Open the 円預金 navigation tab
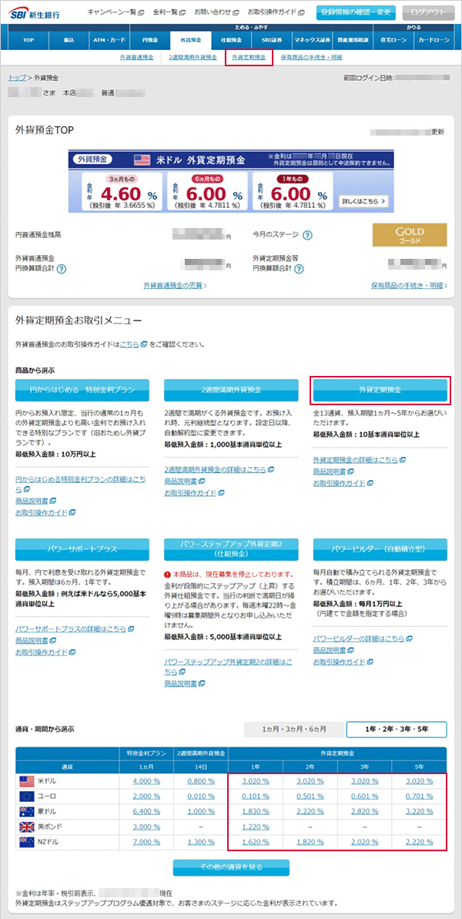This screenshot has width=462, height=919. tap(150, 40)
